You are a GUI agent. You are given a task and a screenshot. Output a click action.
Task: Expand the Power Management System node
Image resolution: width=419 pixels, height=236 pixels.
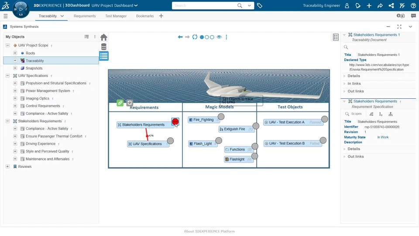click(x=15, y=91)
